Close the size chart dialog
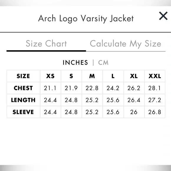Screen dimensions: 171x171 163,16
